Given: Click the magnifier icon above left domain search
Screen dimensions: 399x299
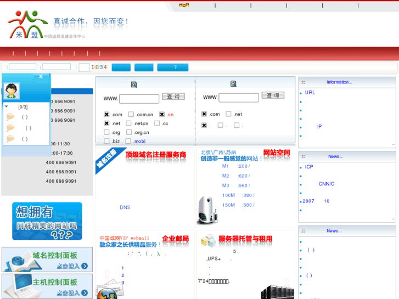Looking at the screenshot, I should point(134,84).
